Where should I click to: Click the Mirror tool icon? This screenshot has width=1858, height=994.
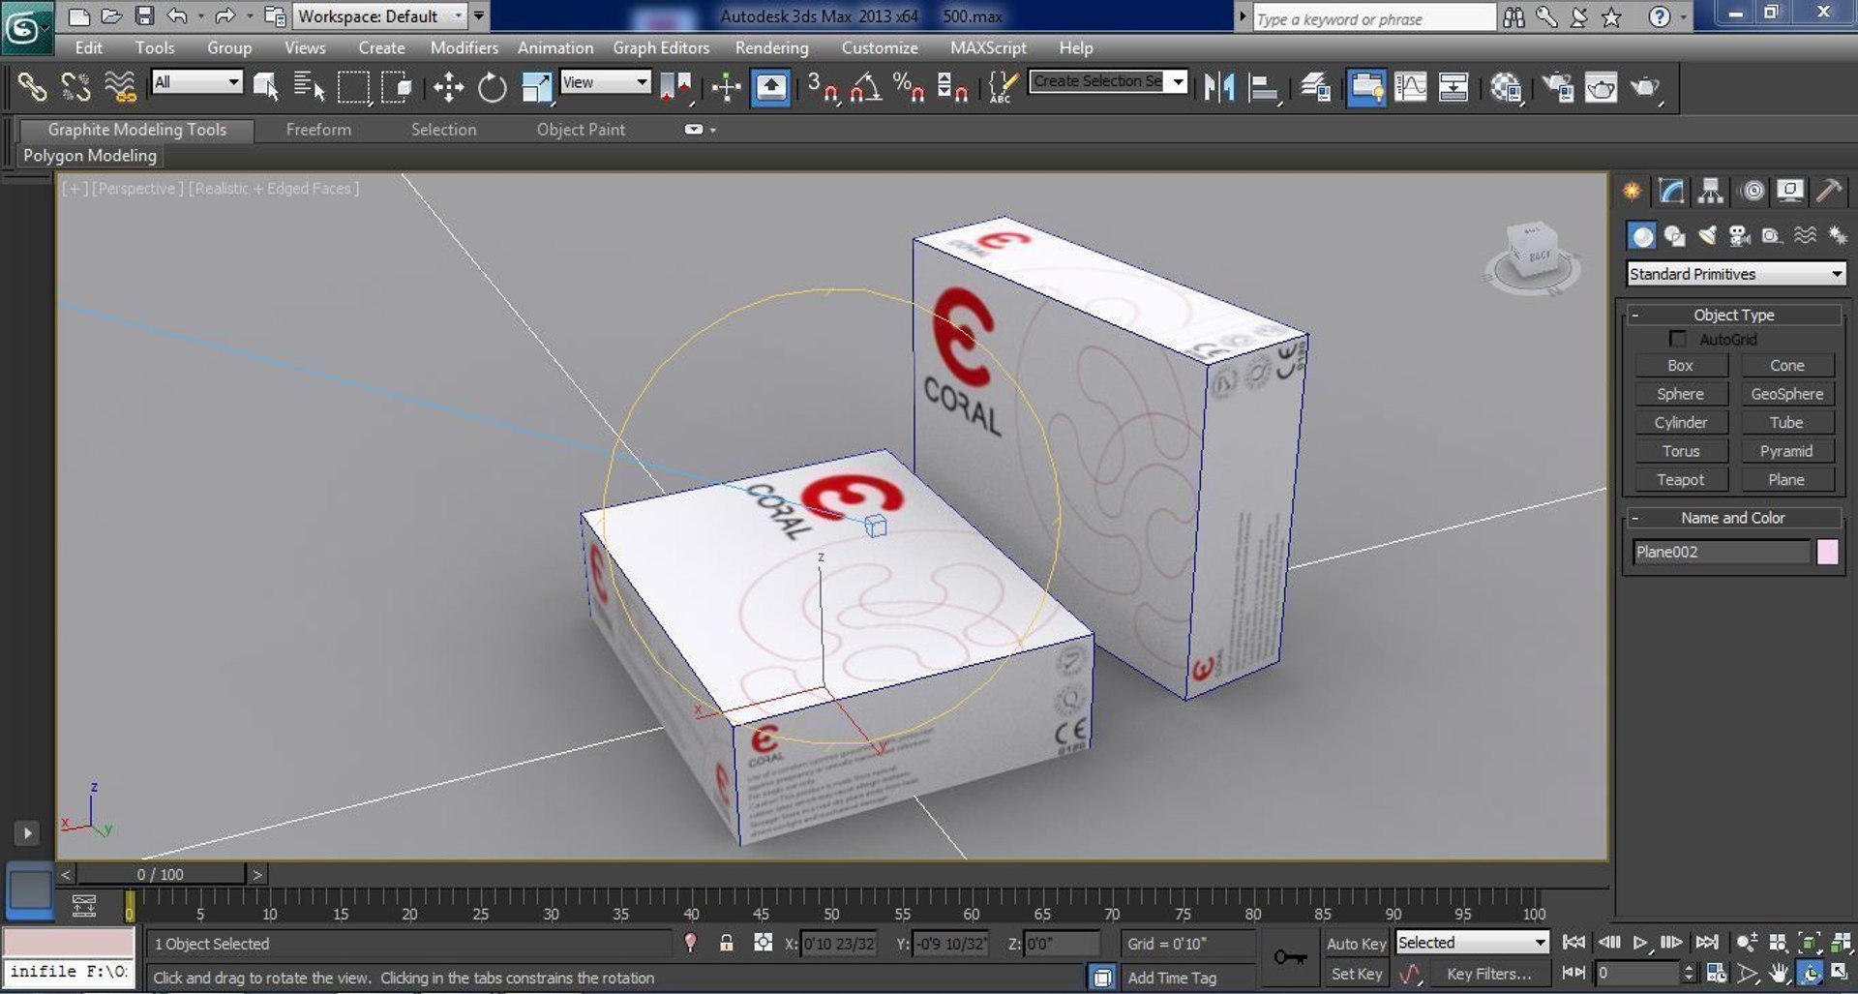[1219, 88]
